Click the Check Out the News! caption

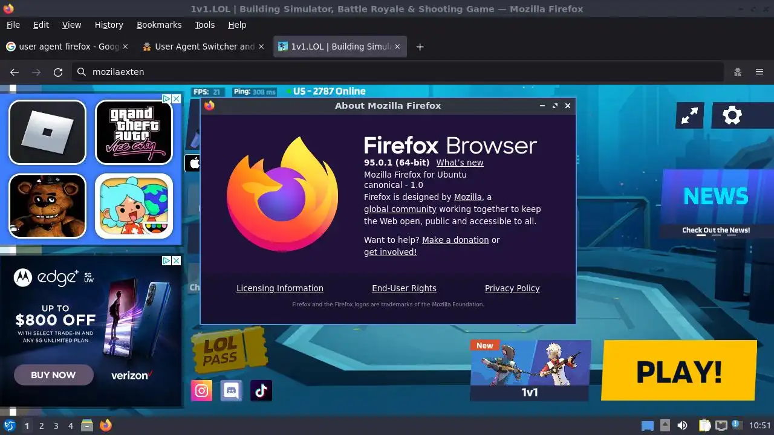tap(716, 230)
